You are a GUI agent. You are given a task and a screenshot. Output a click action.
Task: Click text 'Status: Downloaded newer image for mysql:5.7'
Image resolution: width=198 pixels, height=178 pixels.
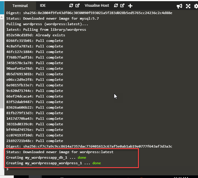pos(52,18)
